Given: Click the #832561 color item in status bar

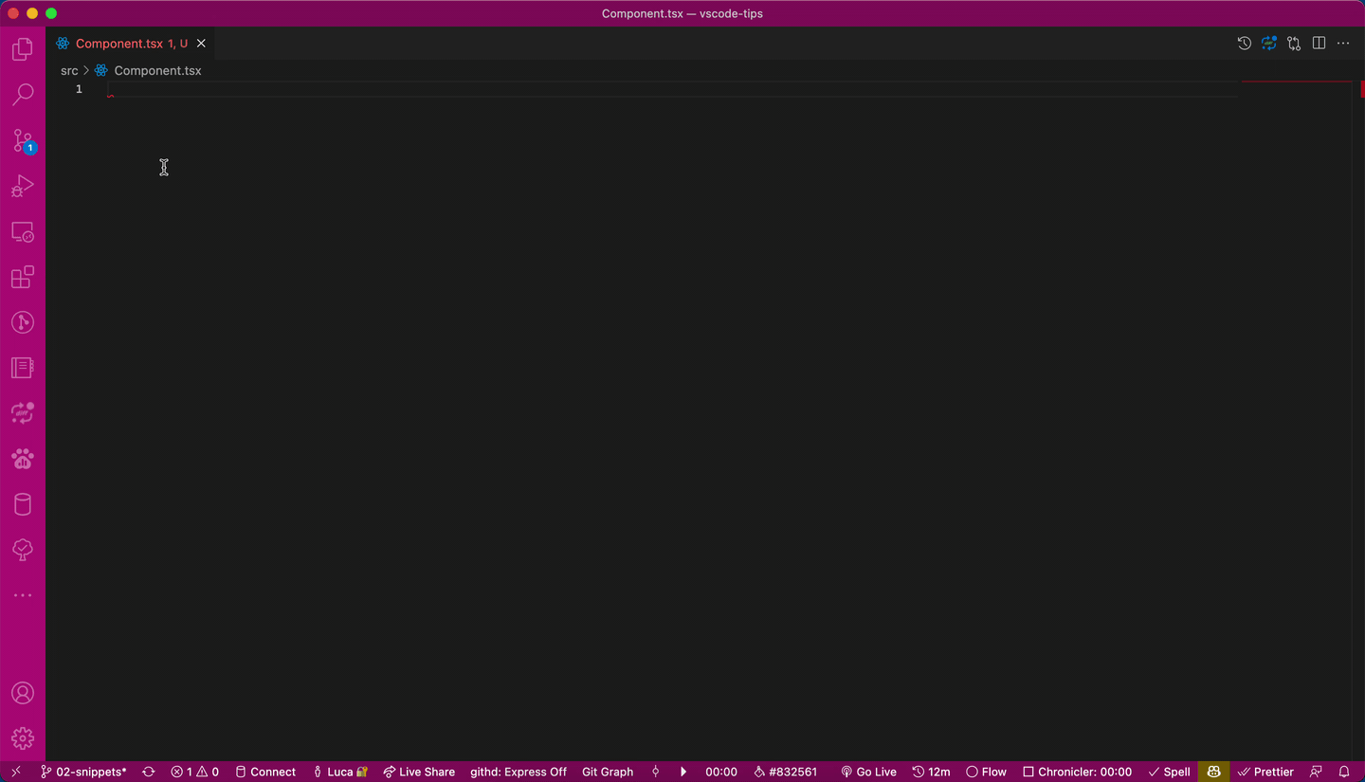Looking at the screenshot, I should 786,772.
